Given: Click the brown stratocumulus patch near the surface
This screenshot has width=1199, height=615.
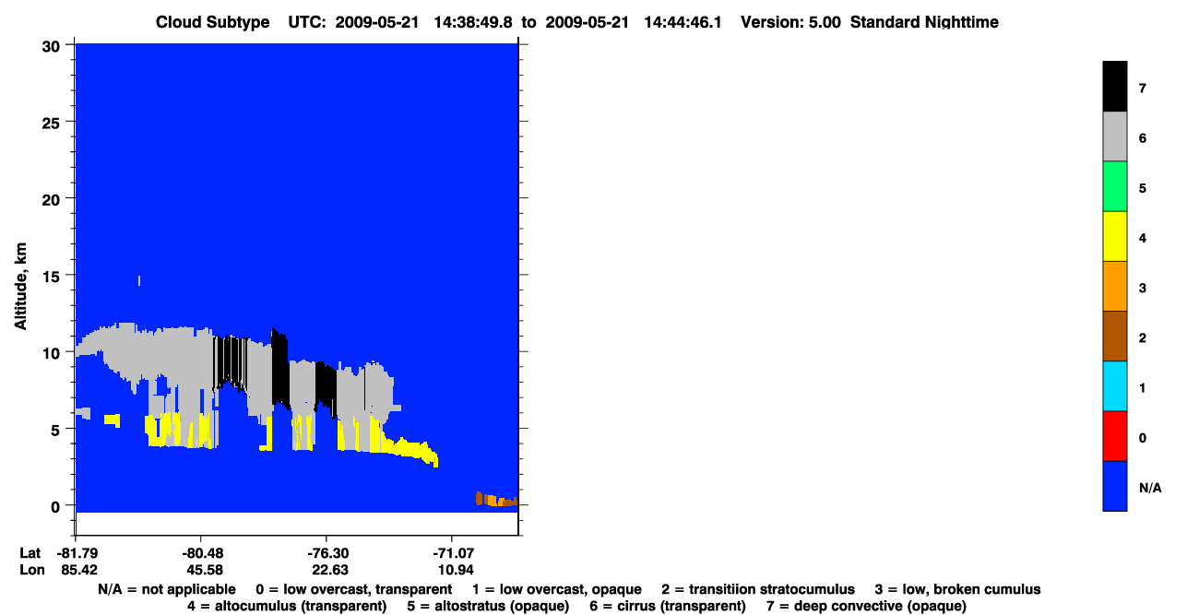Looking at the screenshot, I should (480, 498).
